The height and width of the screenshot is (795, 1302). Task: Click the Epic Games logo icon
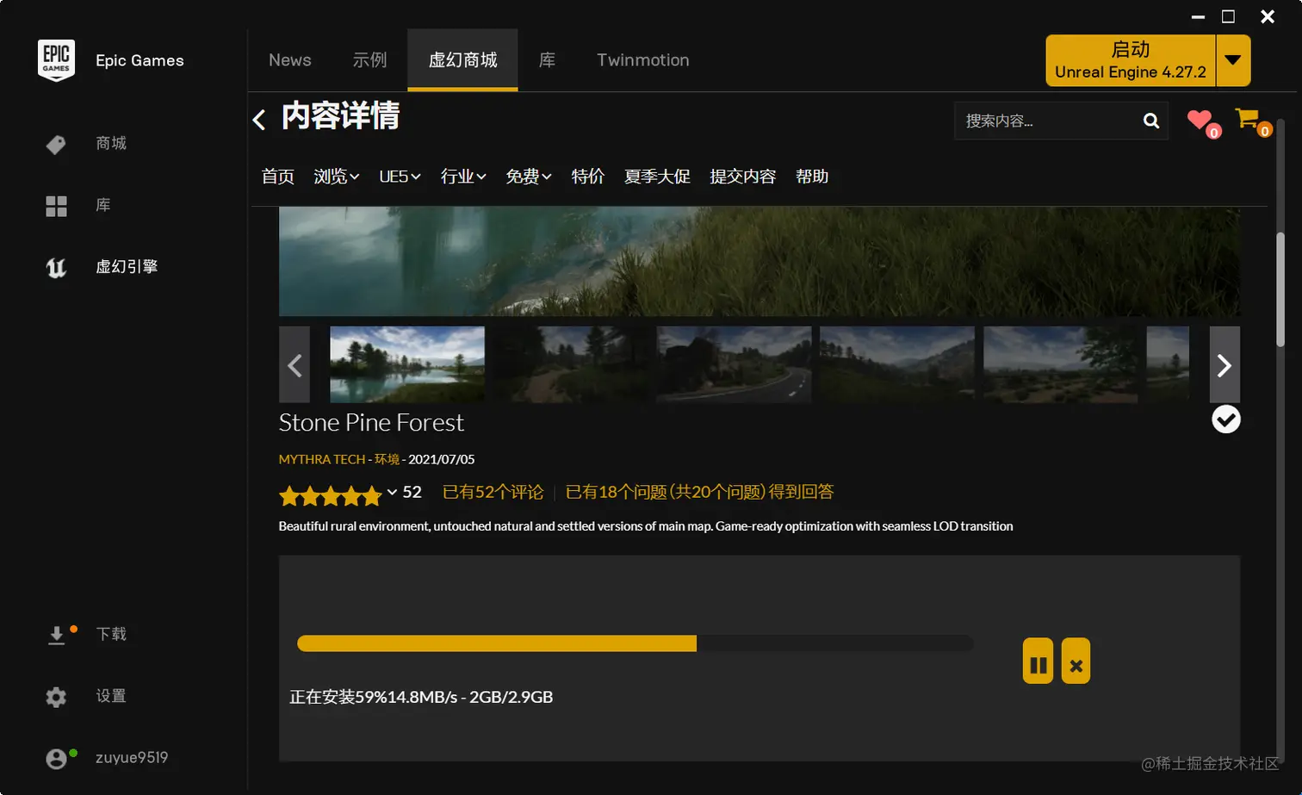tap(56, 60)
